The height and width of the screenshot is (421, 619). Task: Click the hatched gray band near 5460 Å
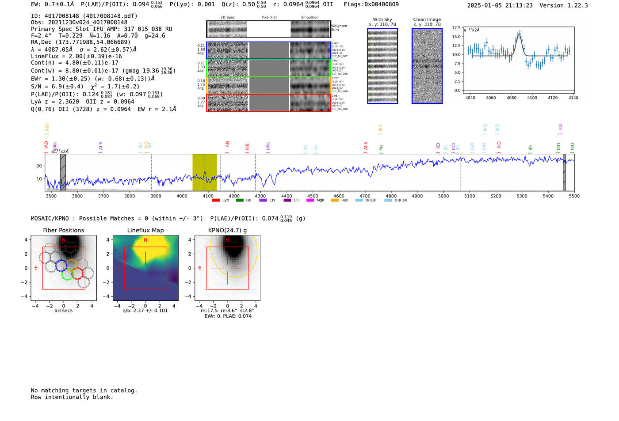click(564, 172)
